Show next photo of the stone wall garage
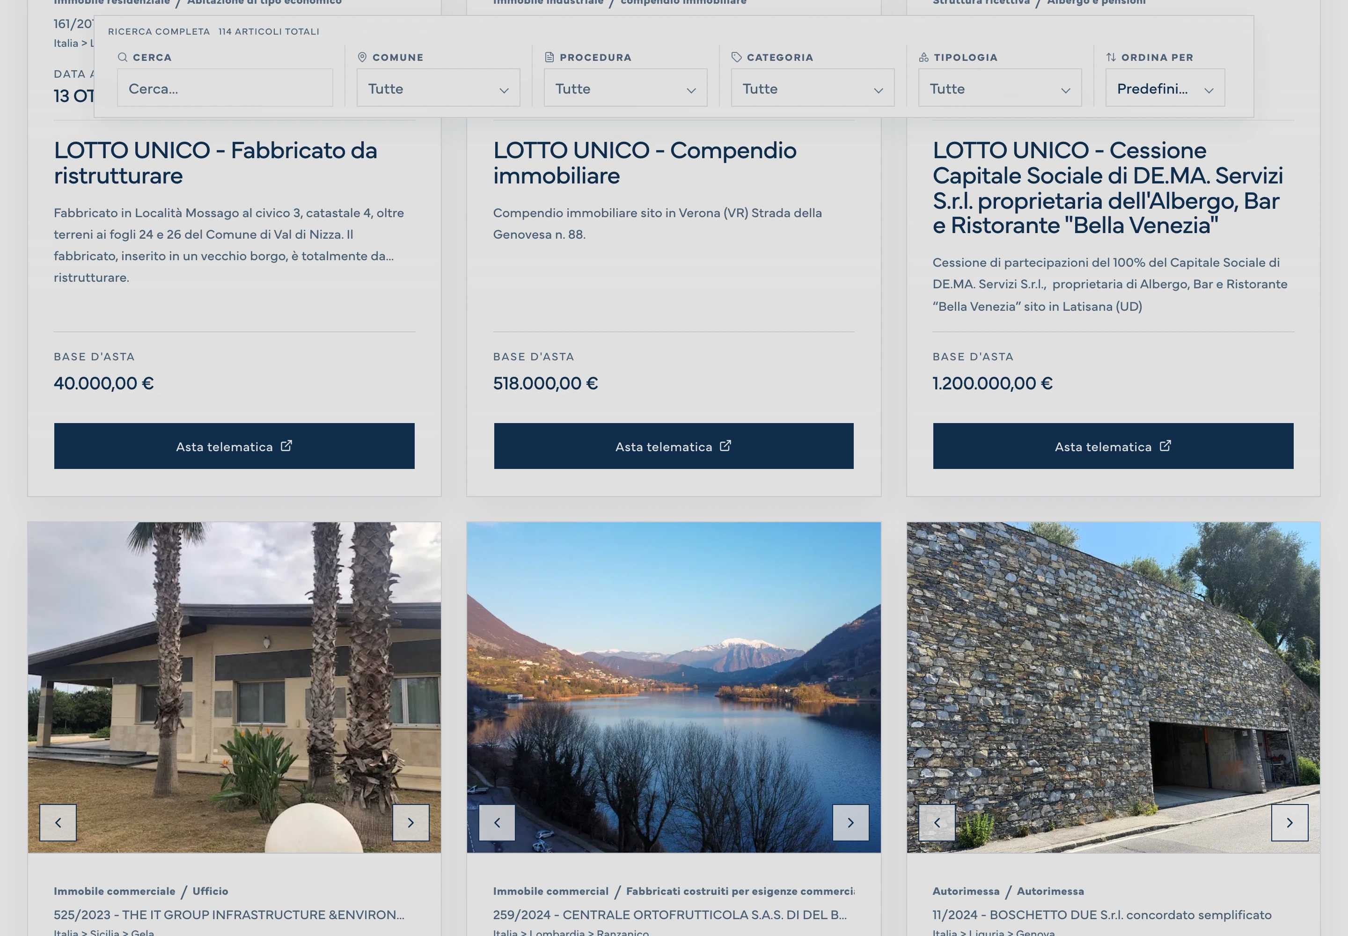Image resolution: width=1348 pixels, height=936 pixels. click(x=1289, y=823)
